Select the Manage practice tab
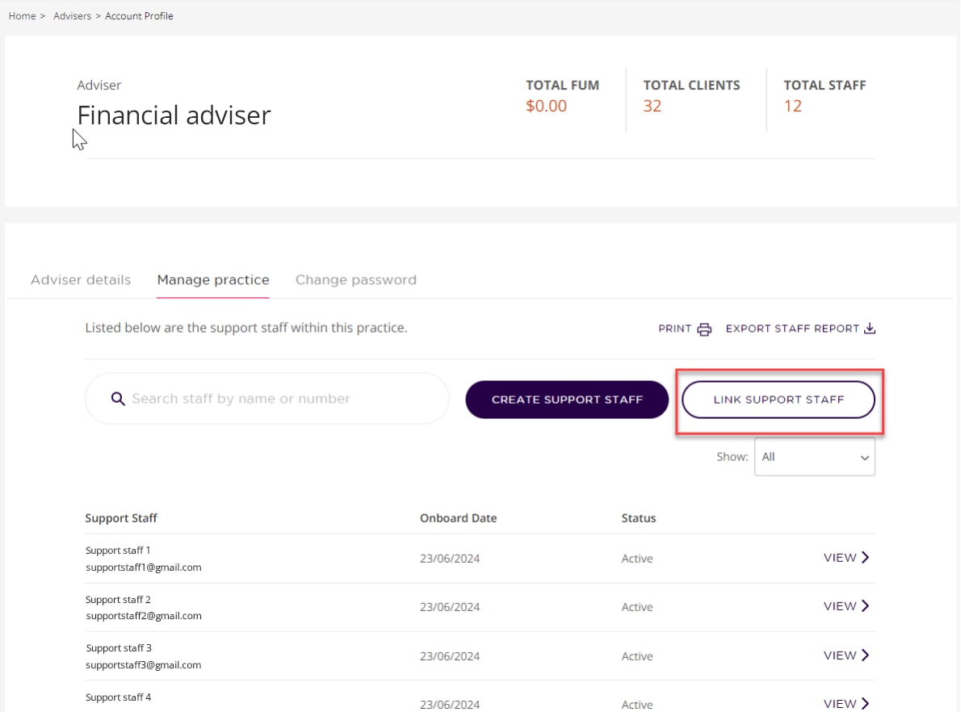 click(213, 280)
